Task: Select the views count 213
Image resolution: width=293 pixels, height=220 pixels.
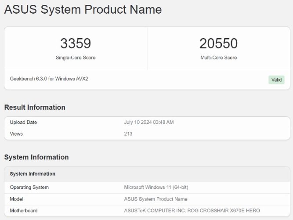Action: click(x=128, y=134)
